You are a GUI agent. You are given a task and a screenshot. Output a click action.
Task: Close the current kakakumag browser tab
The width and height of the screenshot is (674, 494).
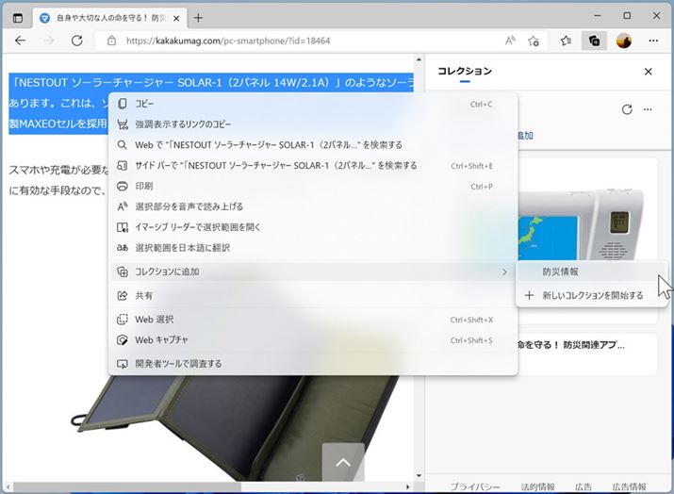tap(176, 18)
